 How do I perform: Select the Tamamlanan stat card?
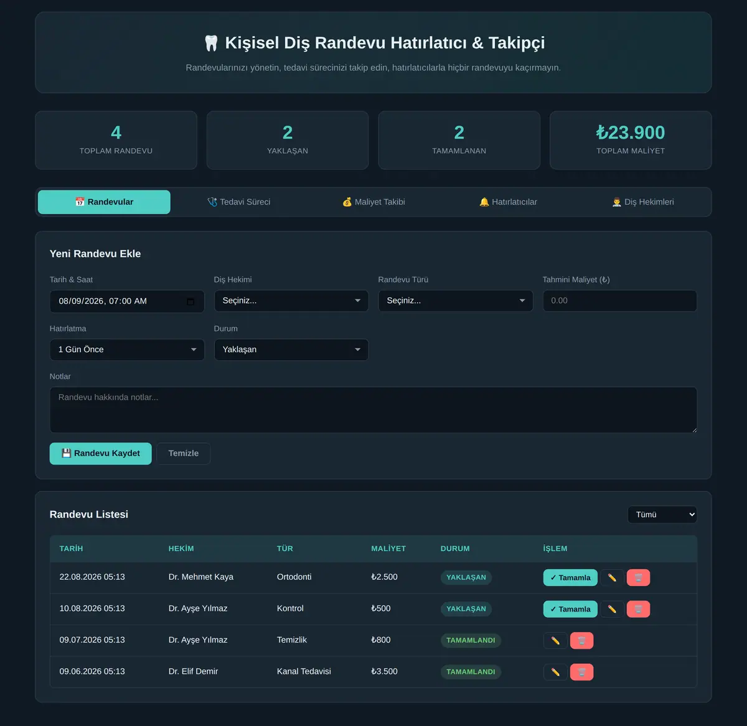click(x=459, y=141)
